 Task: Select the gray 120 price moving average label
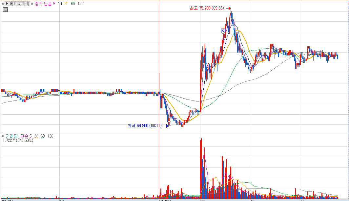click(x=81, y=4)
